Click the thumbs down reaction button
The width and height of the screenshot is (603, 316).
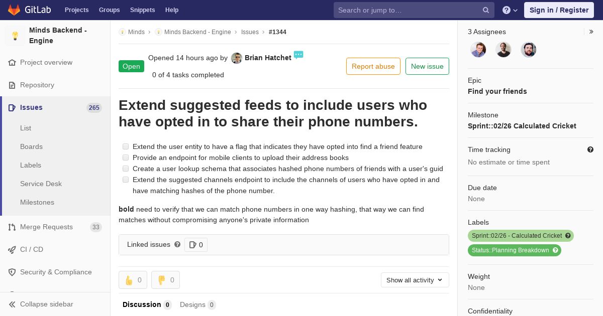click(165, 280)
